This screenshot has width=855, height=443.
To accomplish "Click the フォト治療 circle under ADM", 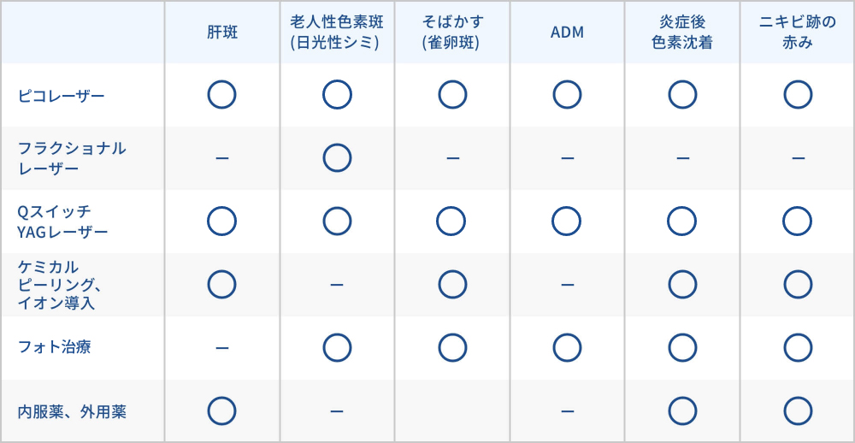I will click(x=567, y=347).
